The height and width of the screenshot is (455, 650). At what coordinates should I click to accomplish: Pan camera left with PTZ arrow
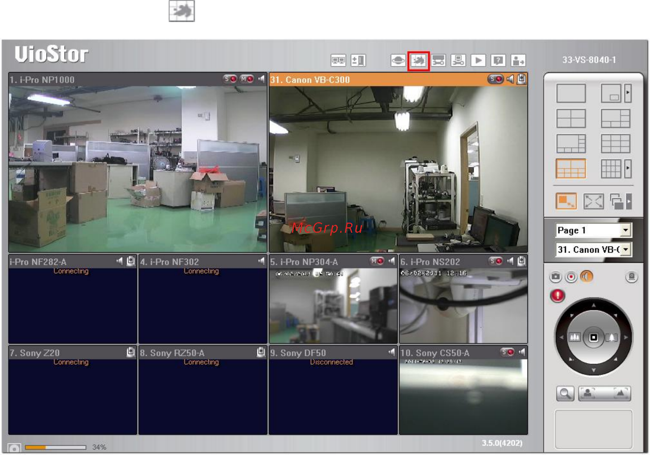tap(561, 337)
